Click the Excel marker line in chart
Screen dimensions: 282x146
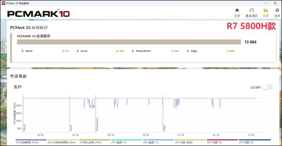pyautogui.click(x=69, y=112)
